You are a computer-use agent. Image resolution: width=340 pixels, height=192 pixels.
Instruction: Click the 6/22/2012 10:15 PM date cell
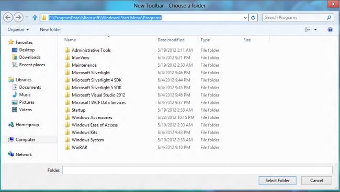[x=176, y=117]
